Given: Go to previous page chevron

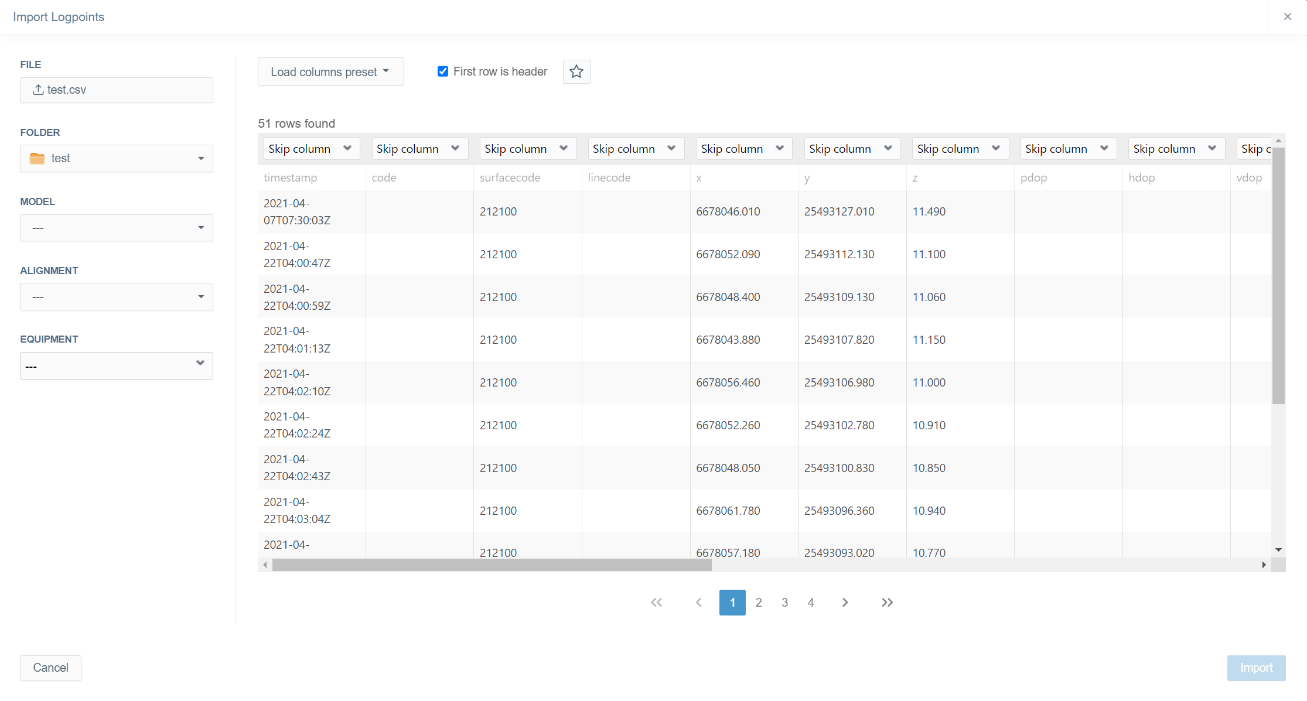Looking at the screenshot, I should [698, 602].
